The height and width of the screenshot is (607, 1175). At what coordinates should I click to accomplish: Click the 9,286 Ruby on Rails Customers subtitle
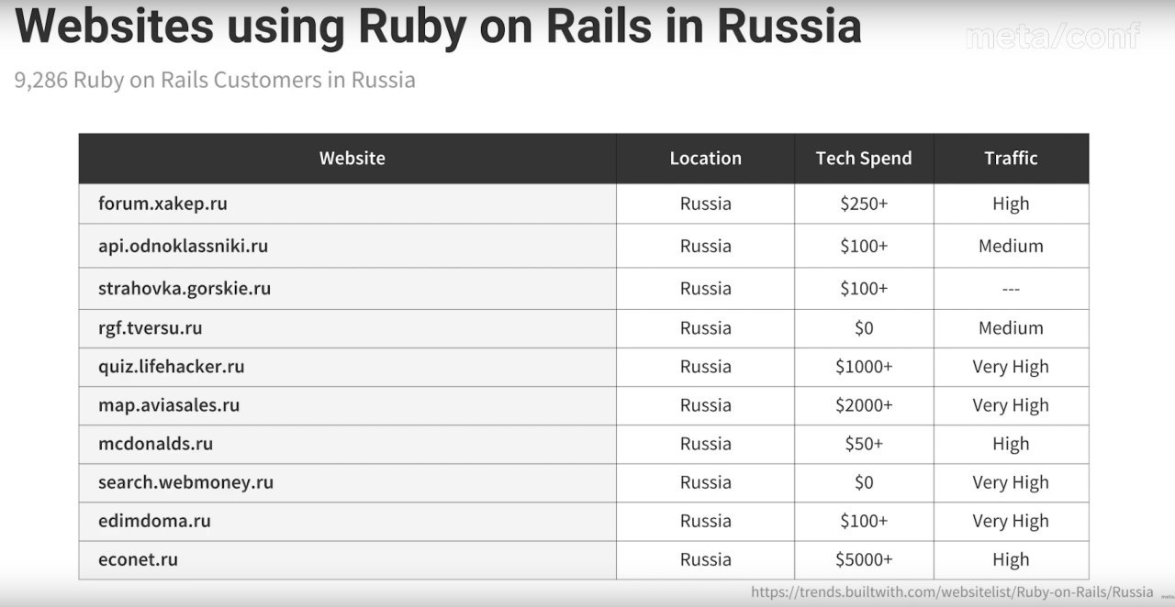[215, 80]
